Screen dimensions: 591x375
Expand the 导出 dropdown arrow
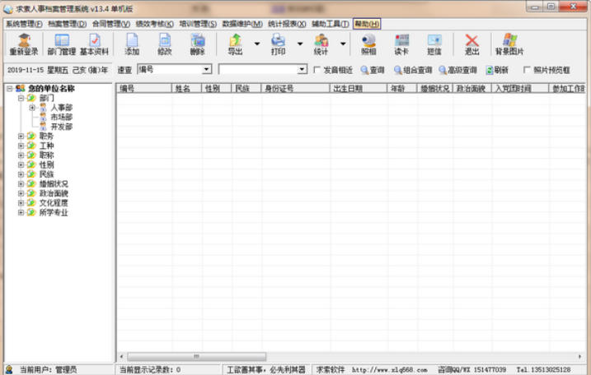(257, 44)
